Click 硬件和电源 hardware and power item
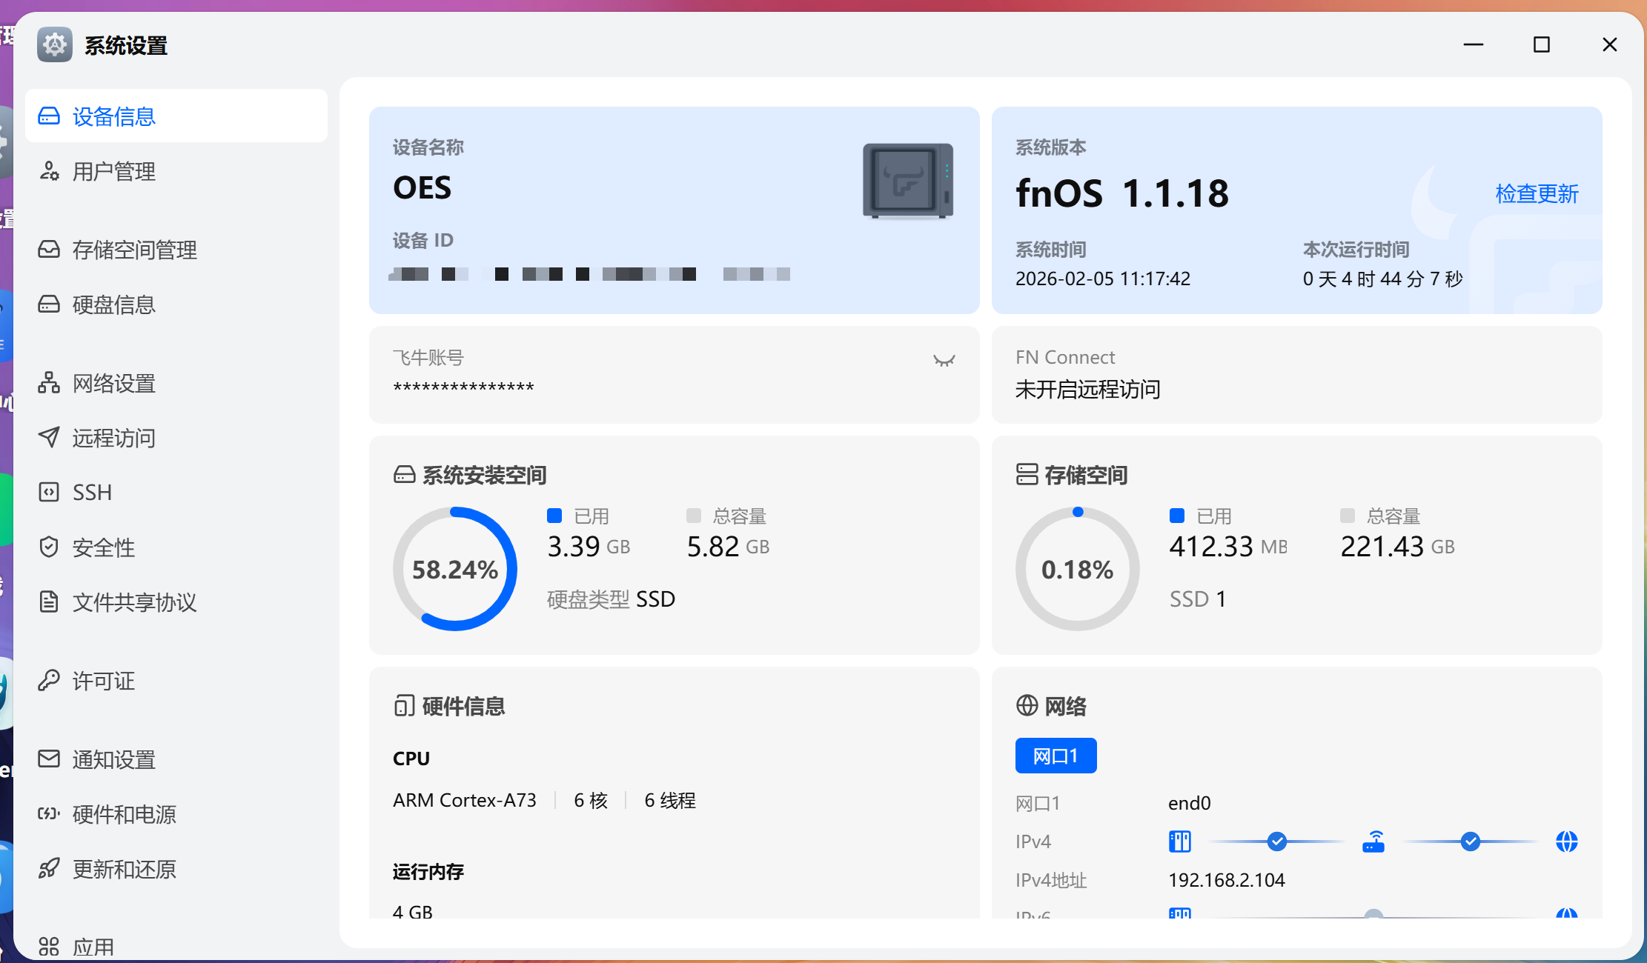The height and width of the screenshot is (963, 1647). click(124, 814)
